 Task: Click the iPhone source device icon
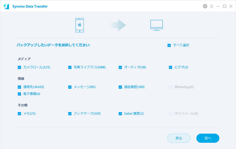click(x=80, y=25)
